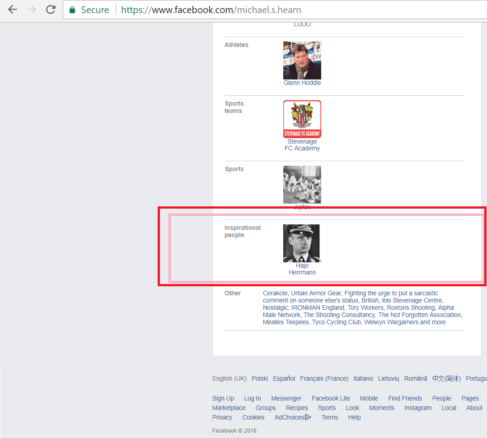The width and height of the screenshot is (487, 438).
Task: Open the Groups footer link
Action: [266, 408]
